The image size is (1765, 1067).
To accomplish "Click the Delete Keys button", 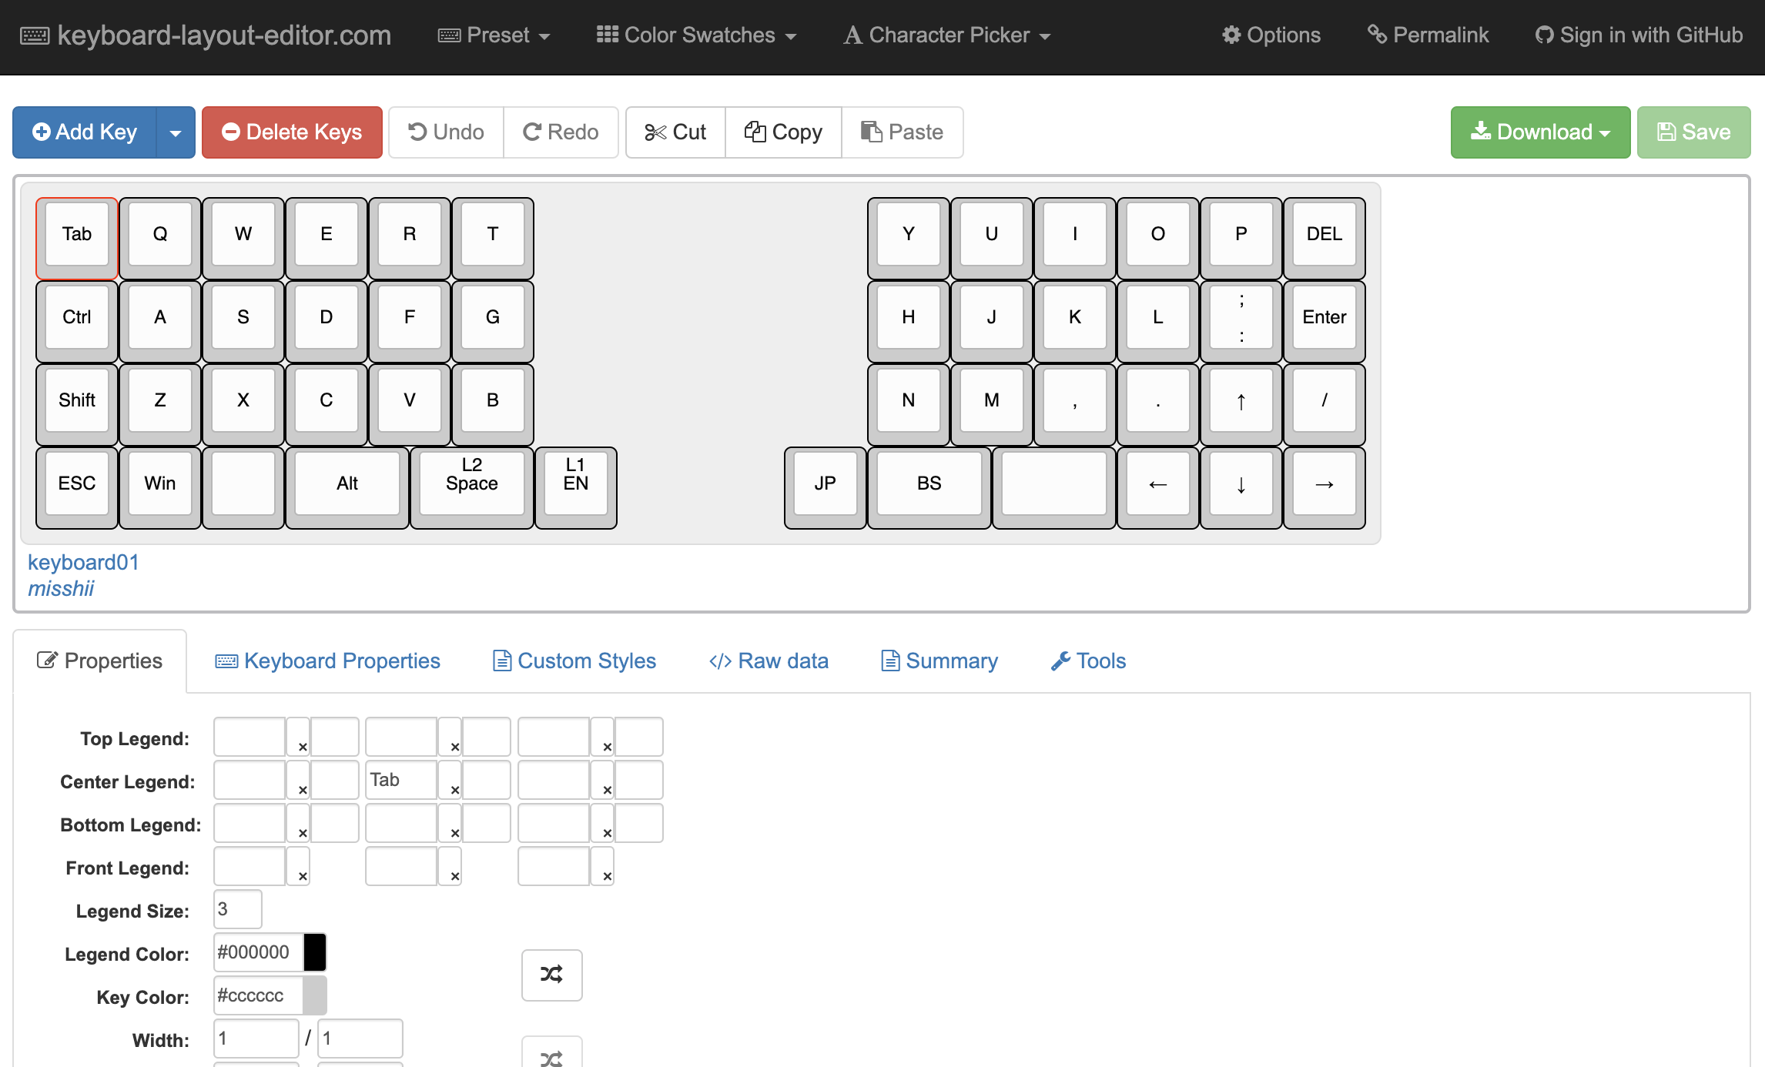I will point(292,132).
